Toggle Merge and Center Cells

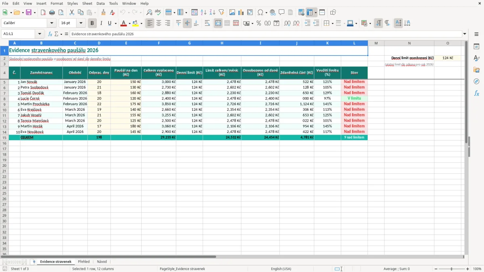coord(218,23)
